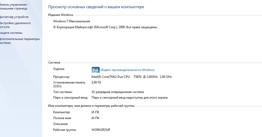Select the Intel Core 2 Duo T5870 processor value
This screenshot has width=262, height=137.
tap(132, 77)
